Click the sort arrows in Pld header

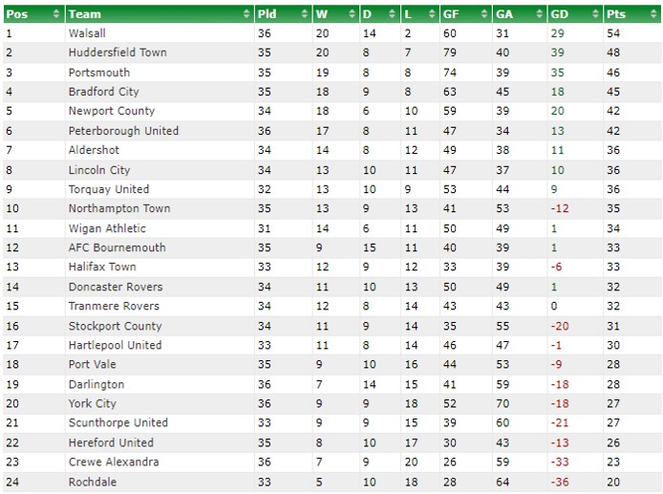coord(305,14)
